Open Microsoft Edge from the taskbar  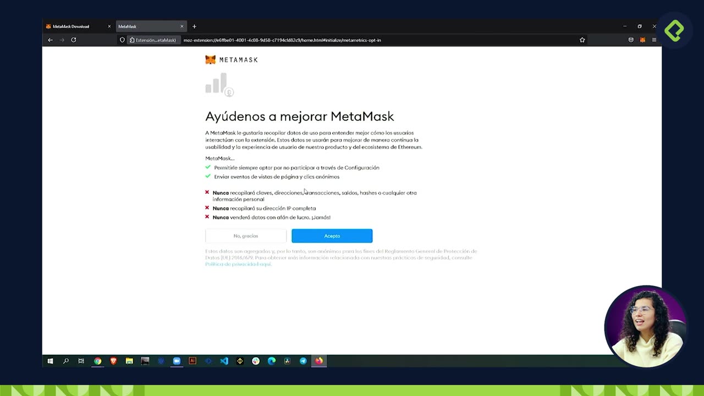pos(272,361)
